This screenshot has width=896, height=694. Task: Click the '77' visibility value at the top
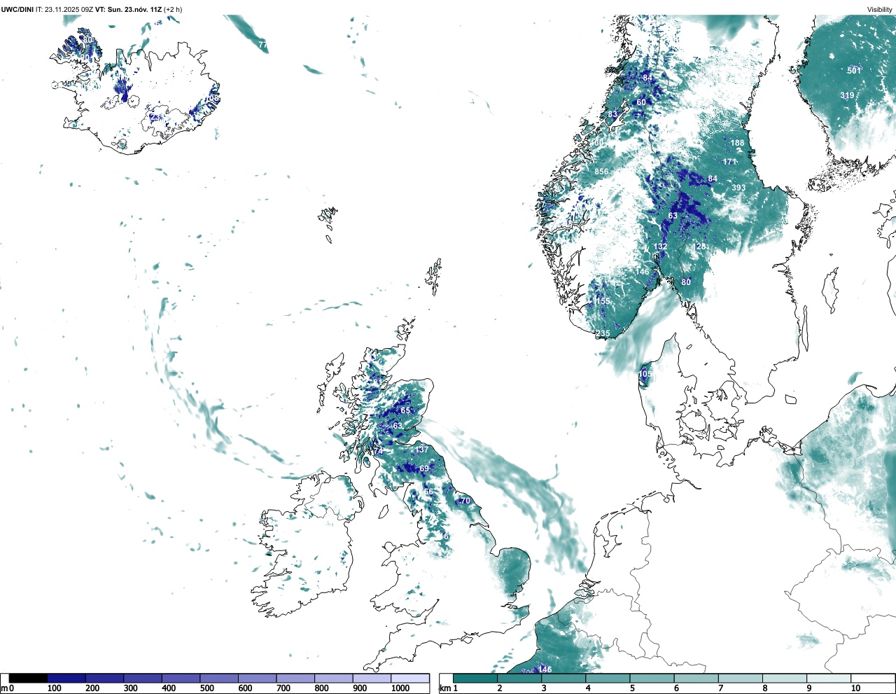coord(263,45)
